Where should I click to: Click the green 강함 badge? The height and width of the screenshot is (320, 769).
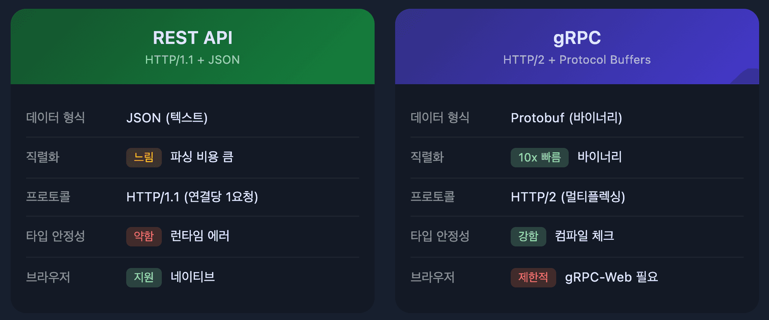pyautogui.click(x=528, y=237)
